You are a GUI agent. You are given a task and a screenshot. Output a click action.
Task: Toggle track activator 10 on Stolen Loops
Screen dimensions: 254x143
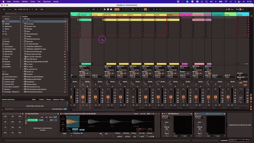pyautogui.click(x=183, y=97)
